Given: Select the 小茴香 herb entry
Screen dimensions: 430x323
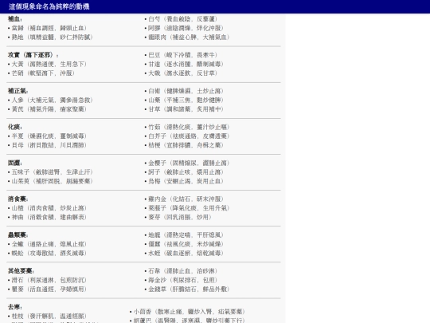Looking at the screenshot, I should tap(187, 312).
